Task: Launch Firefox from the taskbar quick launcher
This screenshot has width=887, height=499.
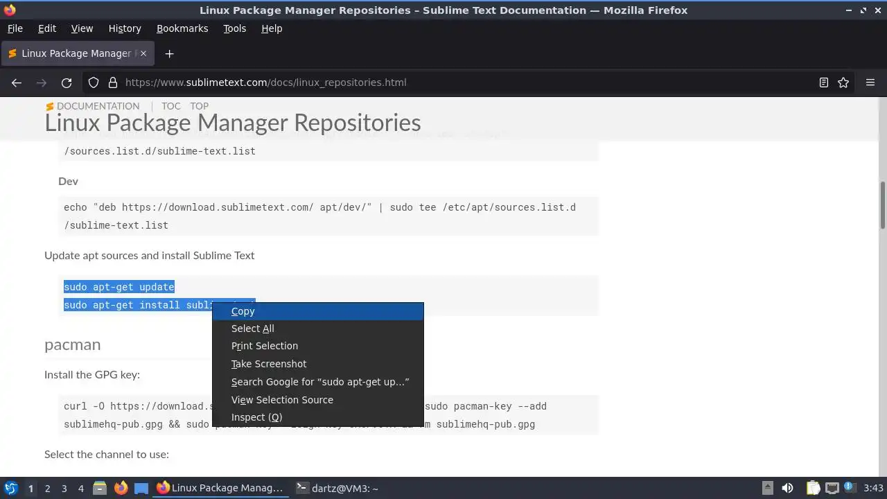Action: (x=121, y=488)
